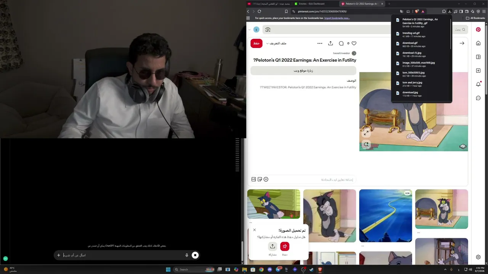
Task: Click the Brave Rewards triangle icon
Action: [423, 11]
